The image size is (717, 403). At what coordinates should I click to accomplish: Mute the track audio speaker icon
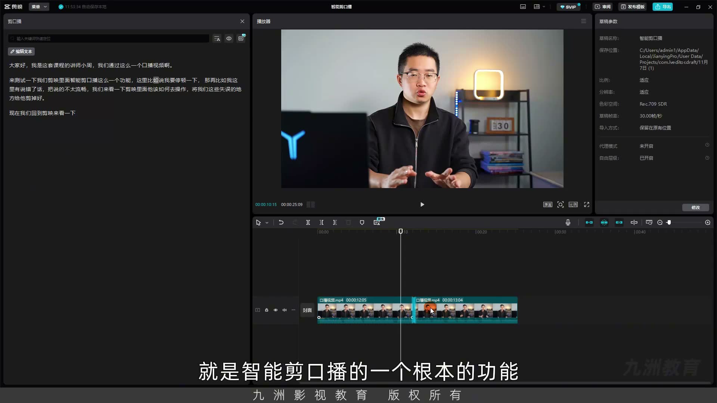[x=285, y=310]
